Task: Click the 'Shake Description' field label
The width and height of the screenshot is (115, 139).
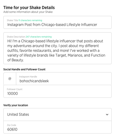Action: click(x=16, y=37)
